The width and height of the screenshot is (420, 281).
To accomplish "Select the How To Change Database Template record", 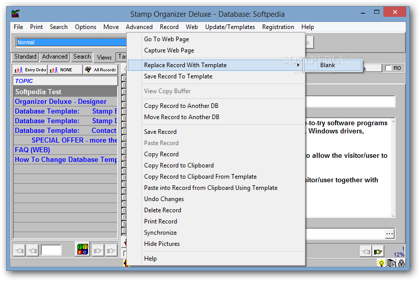I will (65, 159).
